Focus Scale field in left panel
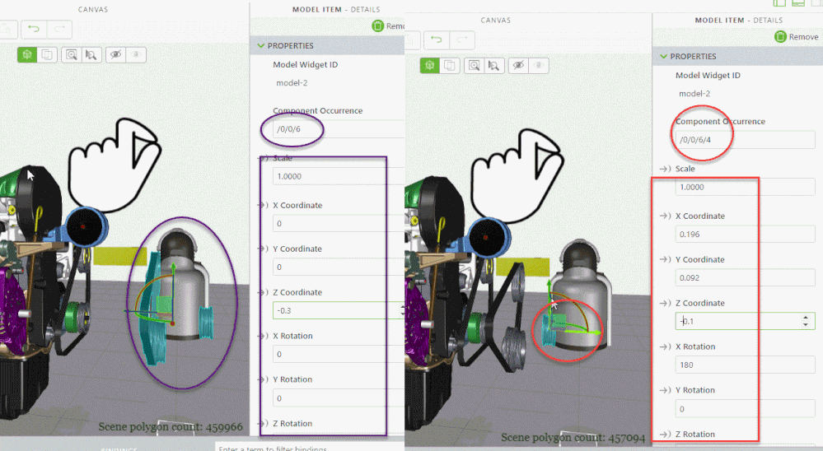Viewport: 823px width, 451px height. coord(339,176)
